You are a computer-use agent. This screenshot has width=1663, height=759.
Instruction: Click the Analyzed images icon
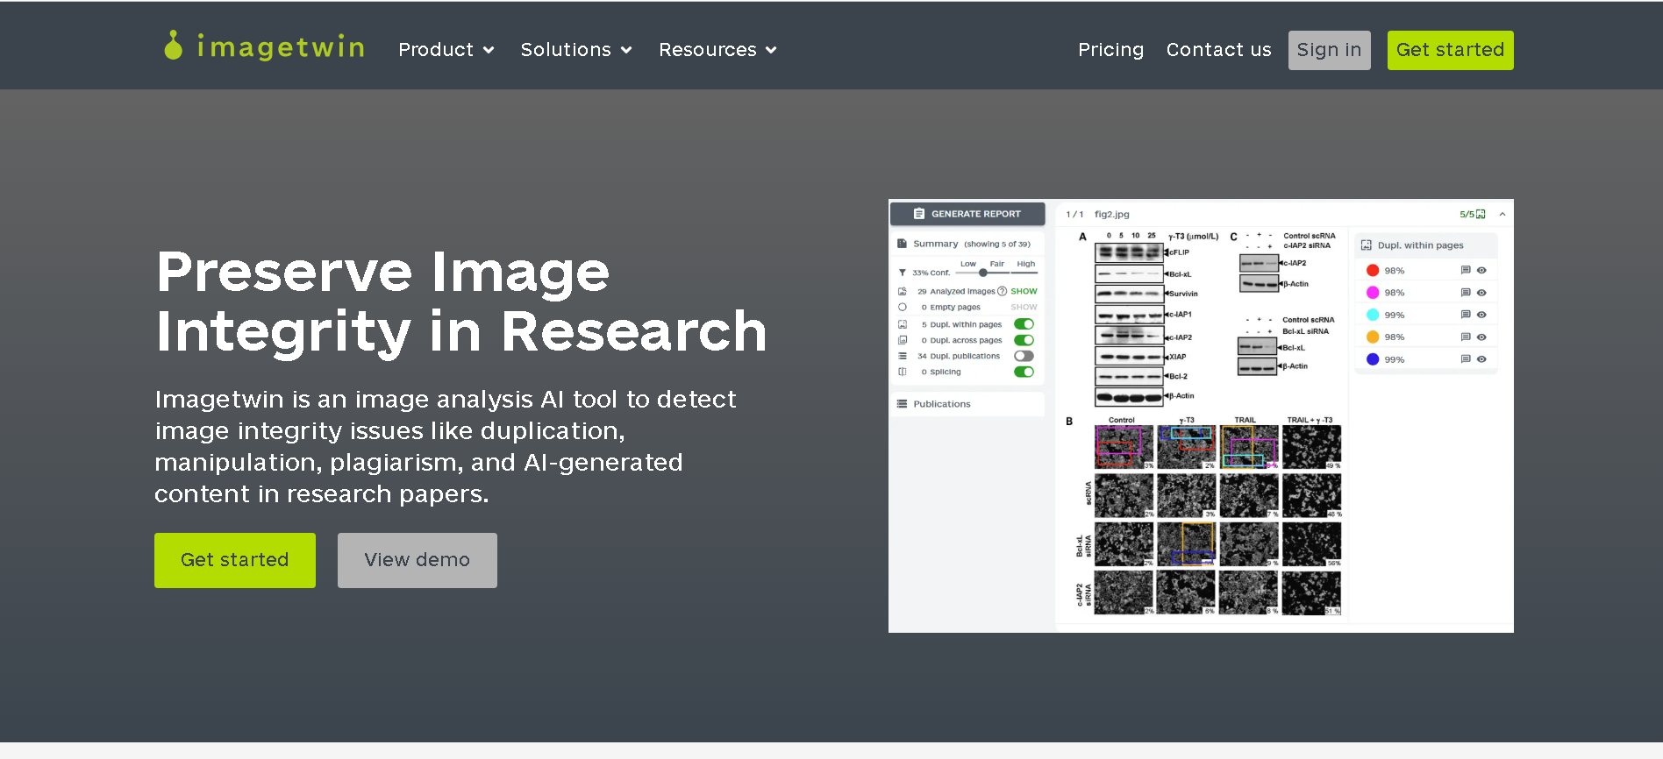tap(902, 291)
